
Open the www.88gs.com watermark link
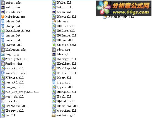point(131,12)
